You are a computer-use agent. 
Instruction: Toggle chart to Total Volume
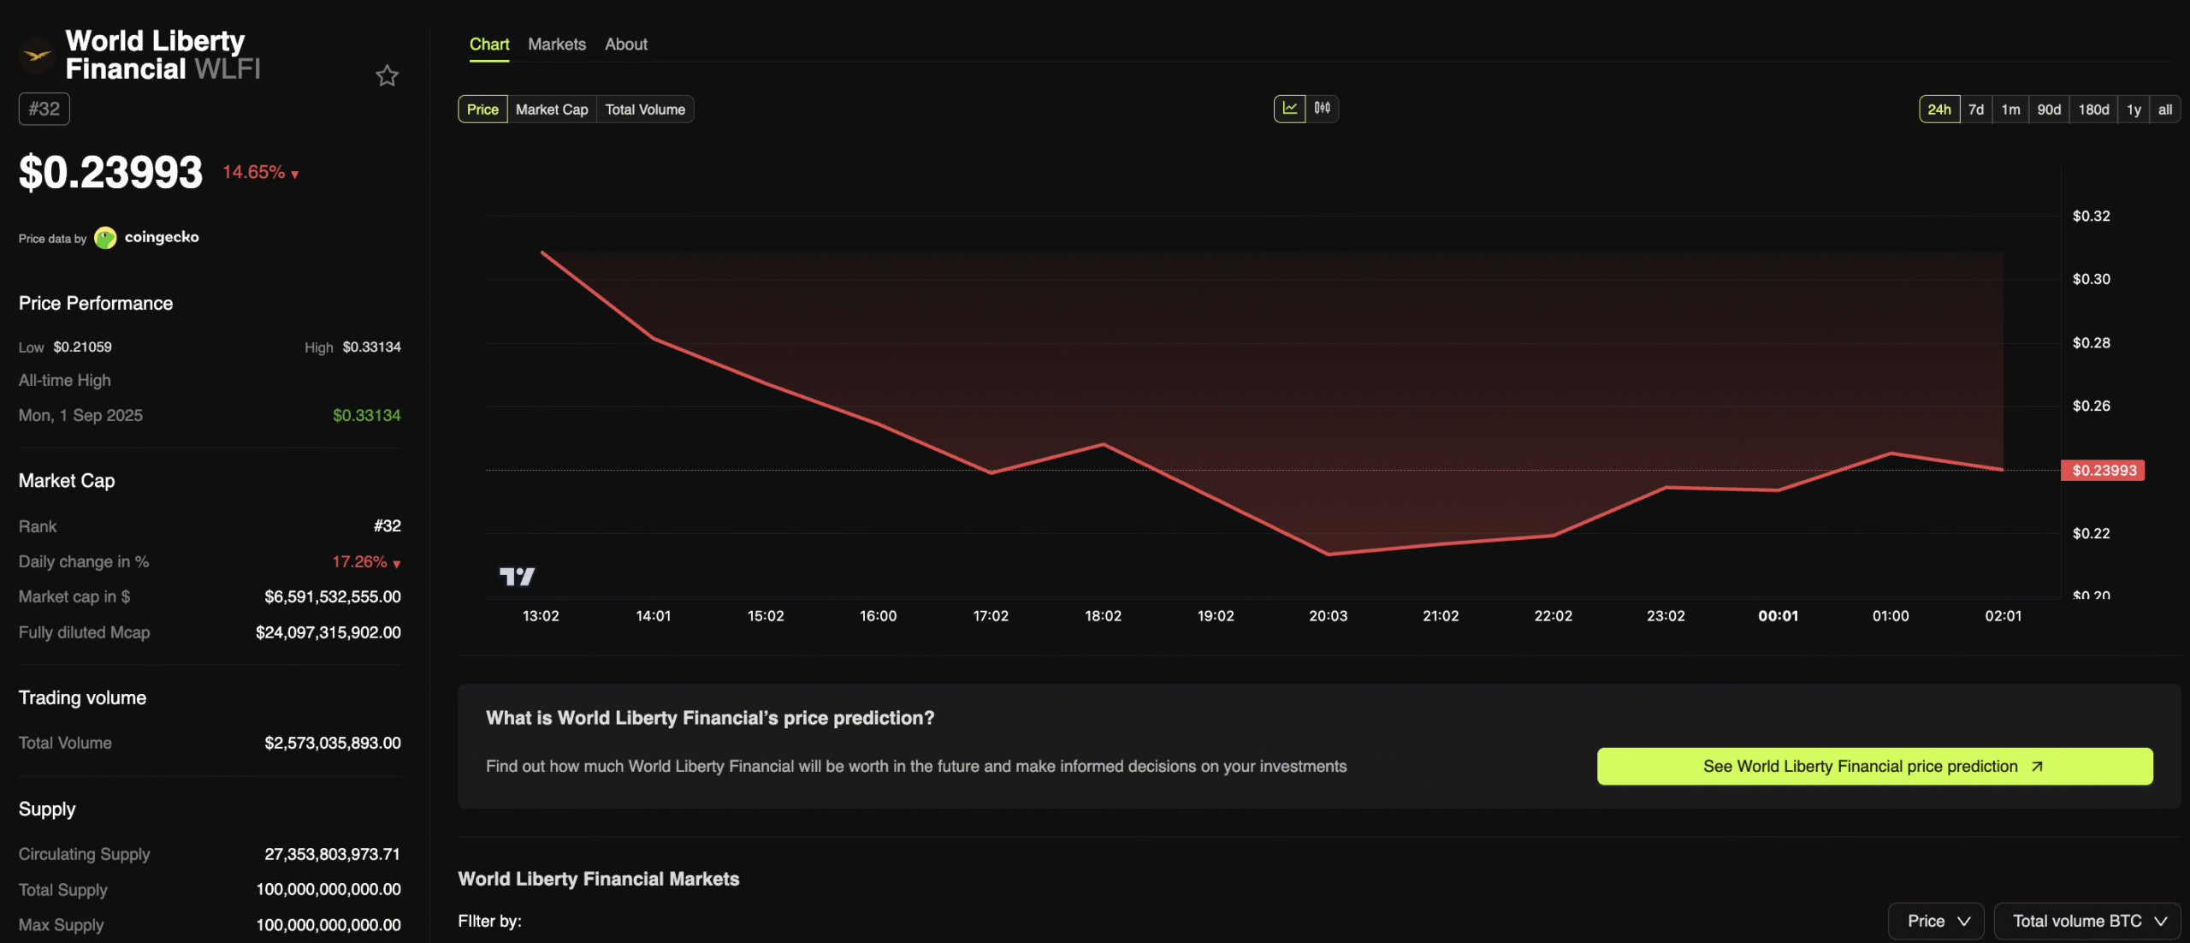(x=645, y=110)
